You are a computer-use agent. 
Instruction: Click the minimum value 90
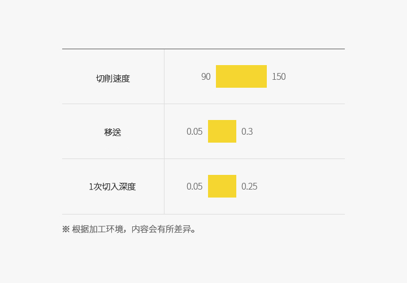206,77
